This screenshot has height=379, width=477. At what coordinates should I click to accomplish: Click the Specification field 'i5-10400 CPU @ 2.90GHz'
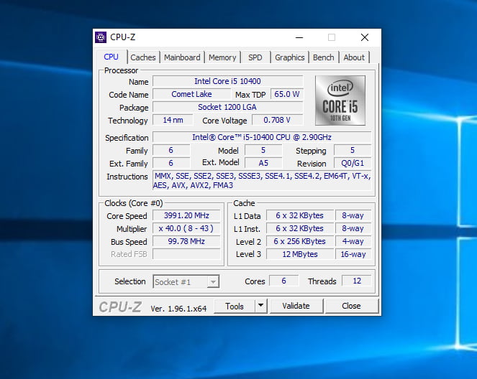(262, 137)
